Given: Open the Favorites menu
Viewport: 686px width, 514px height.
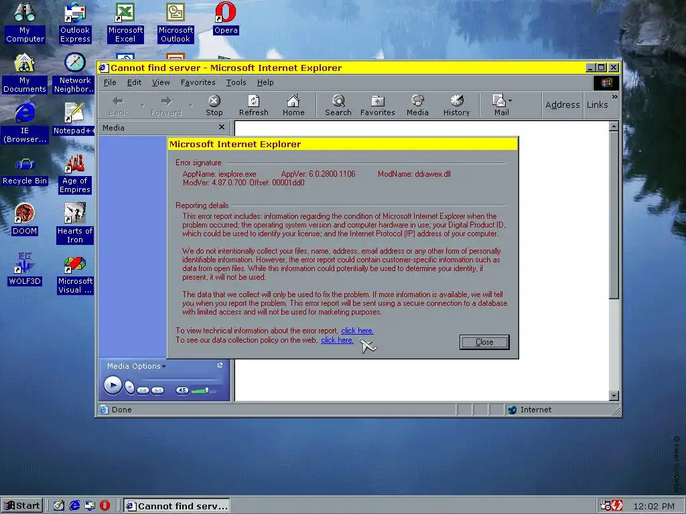Looking at the screenshot, I should [198, 82].
